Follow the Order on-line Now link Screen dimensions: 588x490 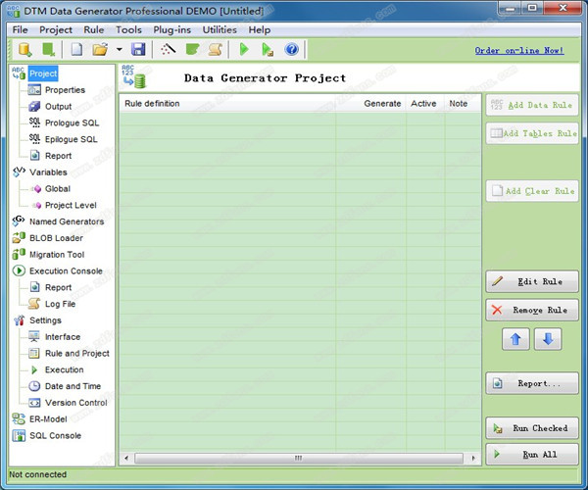(519, 50)
